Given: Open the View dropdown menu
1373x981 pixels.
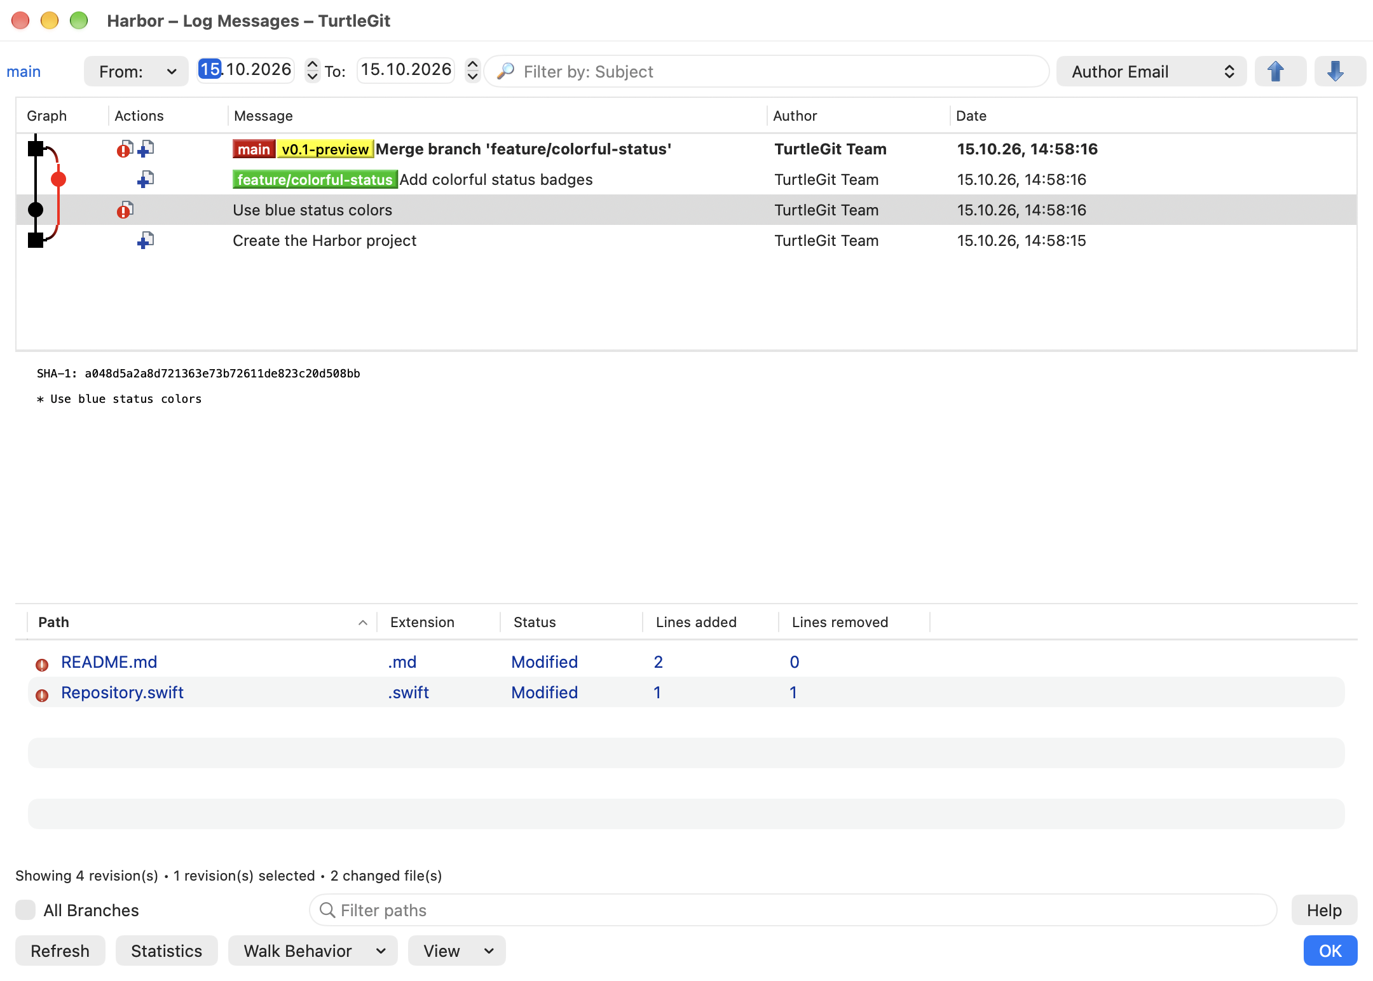Looking at the screenshot, I should coord(457,951).
